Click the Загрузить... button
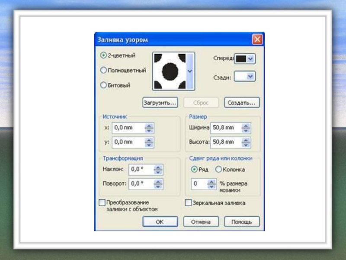Image resolution: width=346 pixels, height=260 pixels. coord(160,103)
